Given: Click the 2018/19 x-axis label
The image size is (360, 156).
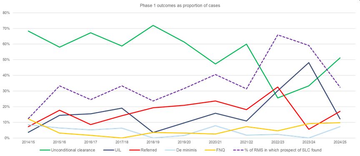Looking at the screenshot, I should [152, 142].
